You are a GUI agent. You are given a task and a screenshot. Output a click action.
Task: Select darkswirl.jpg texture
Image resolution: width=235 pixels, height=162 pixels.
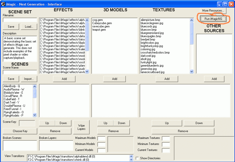coord(148,56)
